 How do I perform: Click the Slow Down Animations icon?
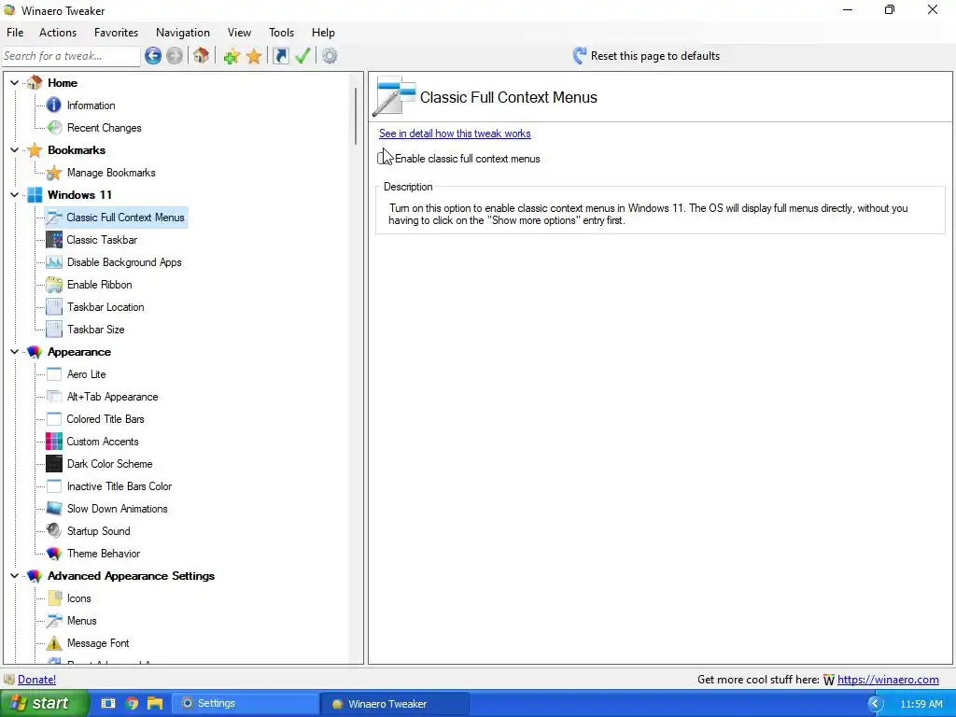point(54,509)
